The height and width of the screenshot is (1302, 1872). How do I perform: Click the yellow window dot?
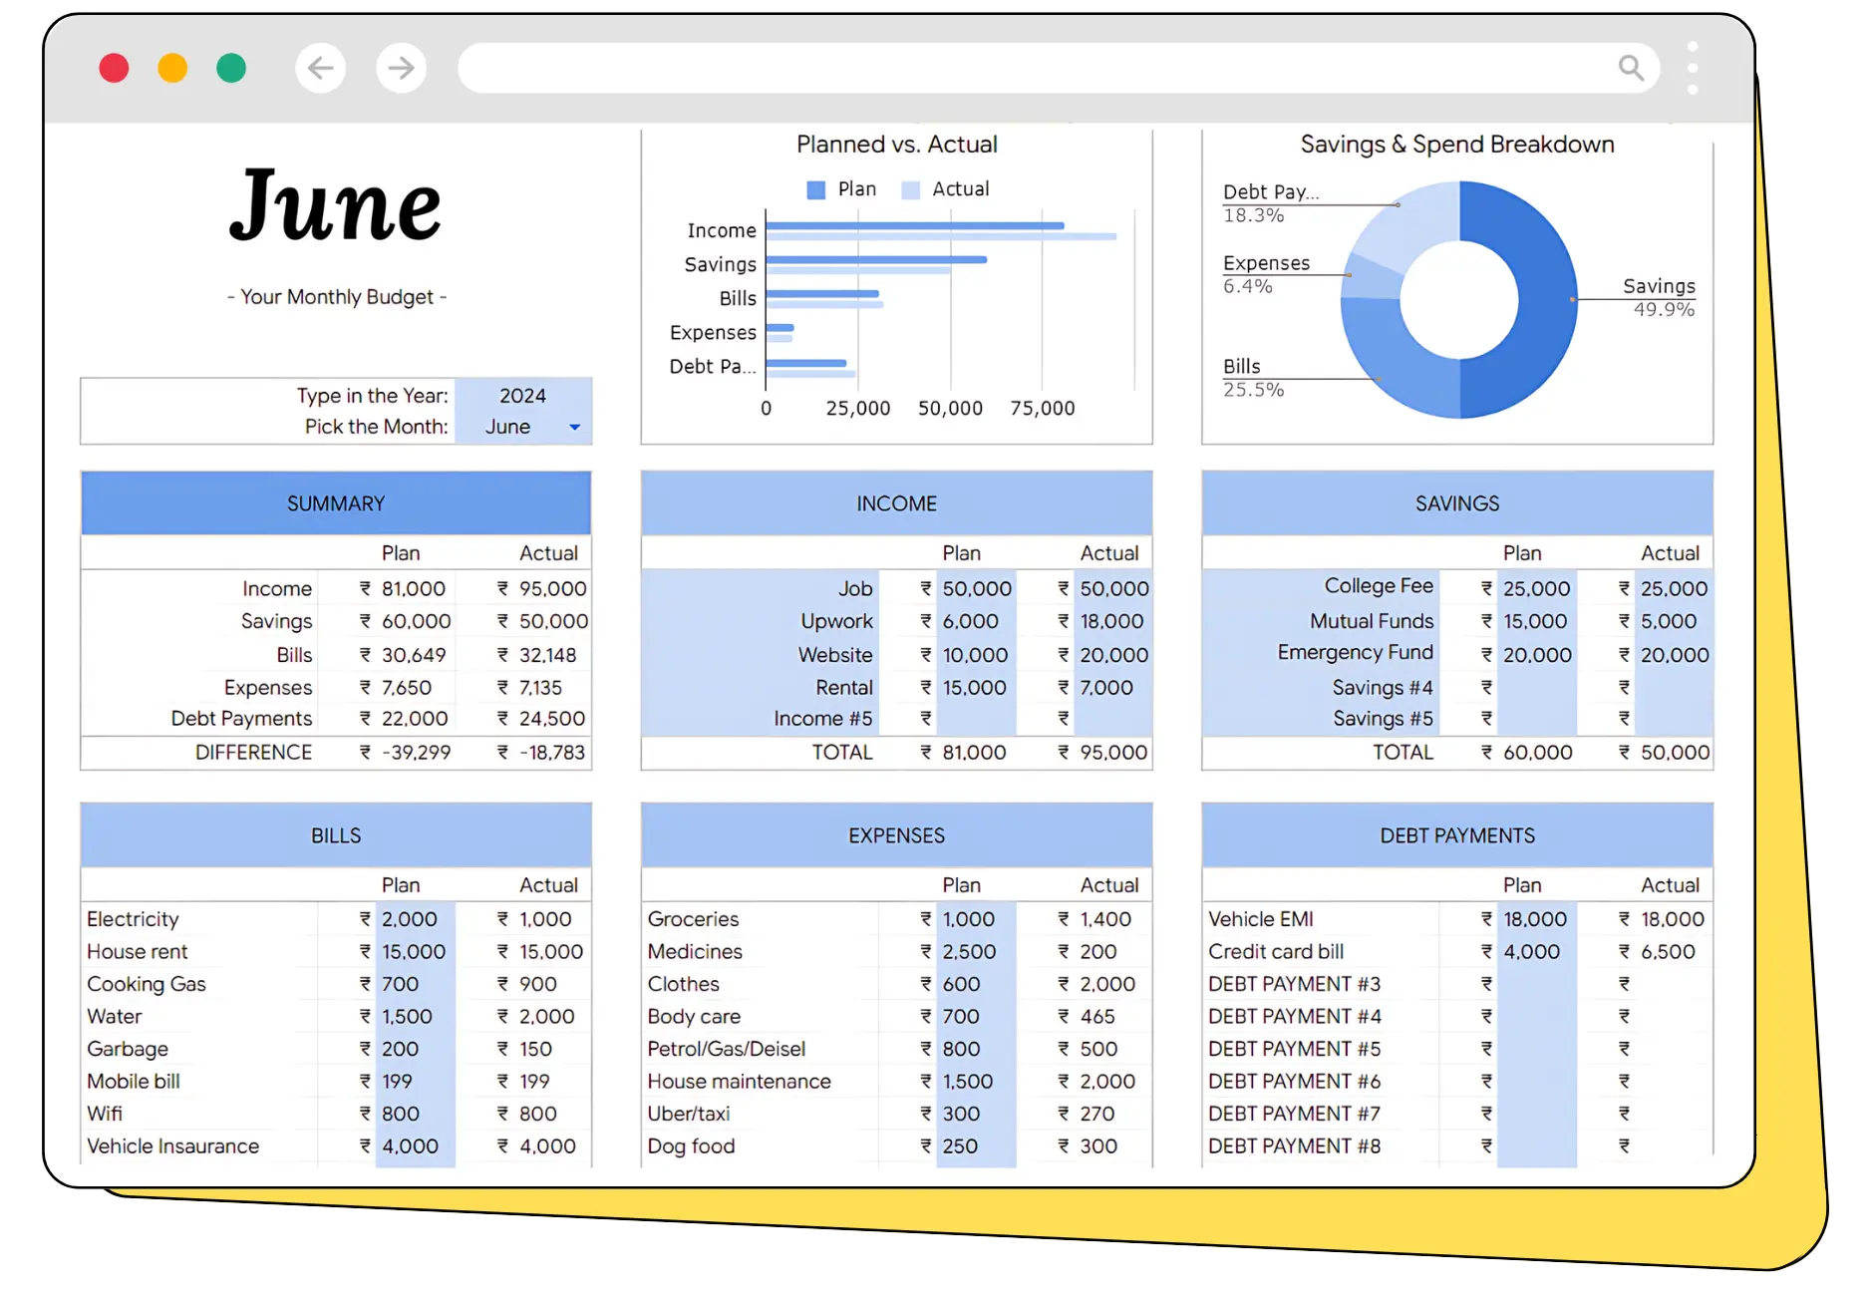172,68
